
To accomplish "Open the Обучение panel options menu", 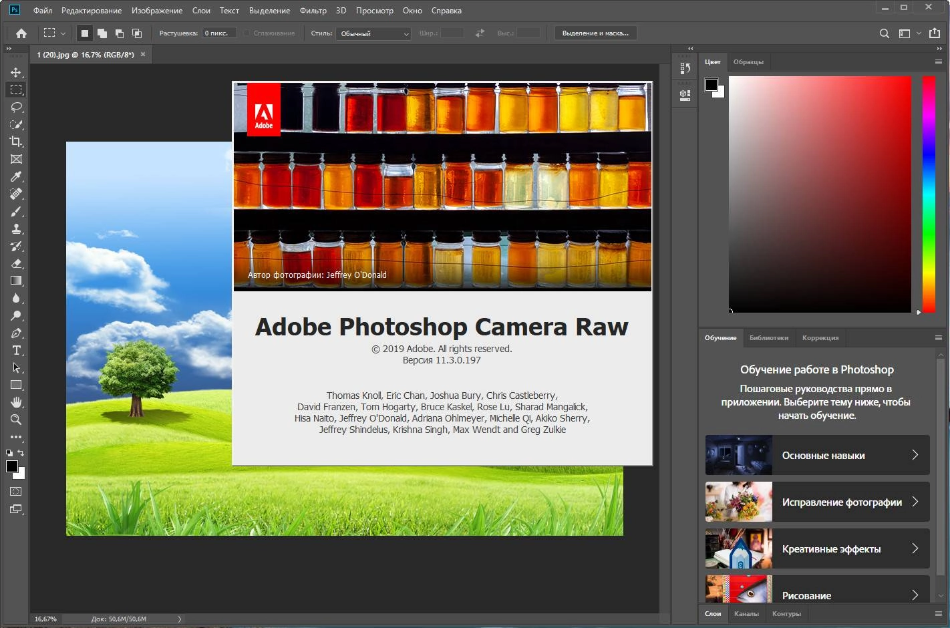I will [x=939, y=337].
